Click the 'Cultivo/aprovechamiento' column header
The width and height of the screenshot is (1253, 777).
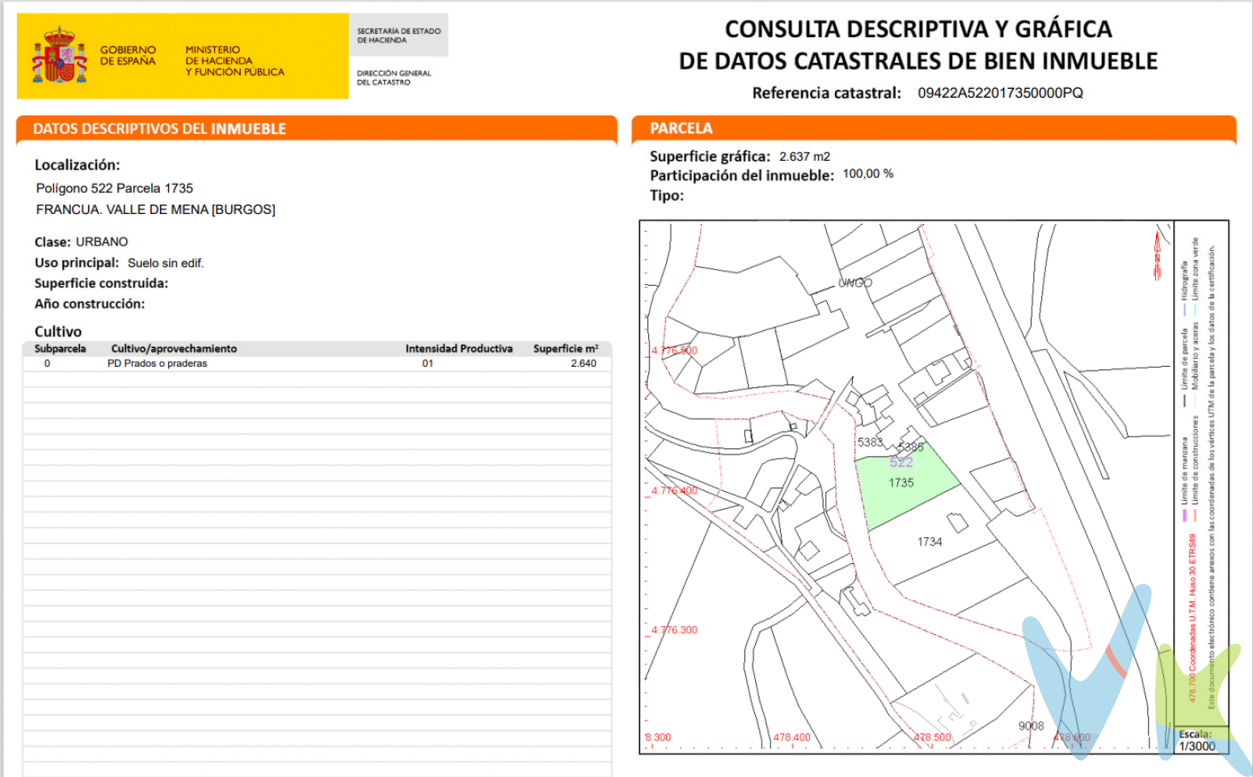click(174, 349)
